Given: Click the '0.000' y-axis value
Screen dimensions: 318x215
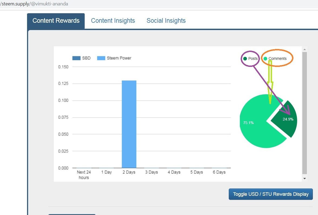Looking at the screenshot, I should (x=63, y=168).
